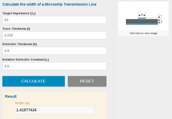This screenshot has height=119, width=172.
Task: Click the "t" thickness marker in diagram
Action: tap(161, 15)
